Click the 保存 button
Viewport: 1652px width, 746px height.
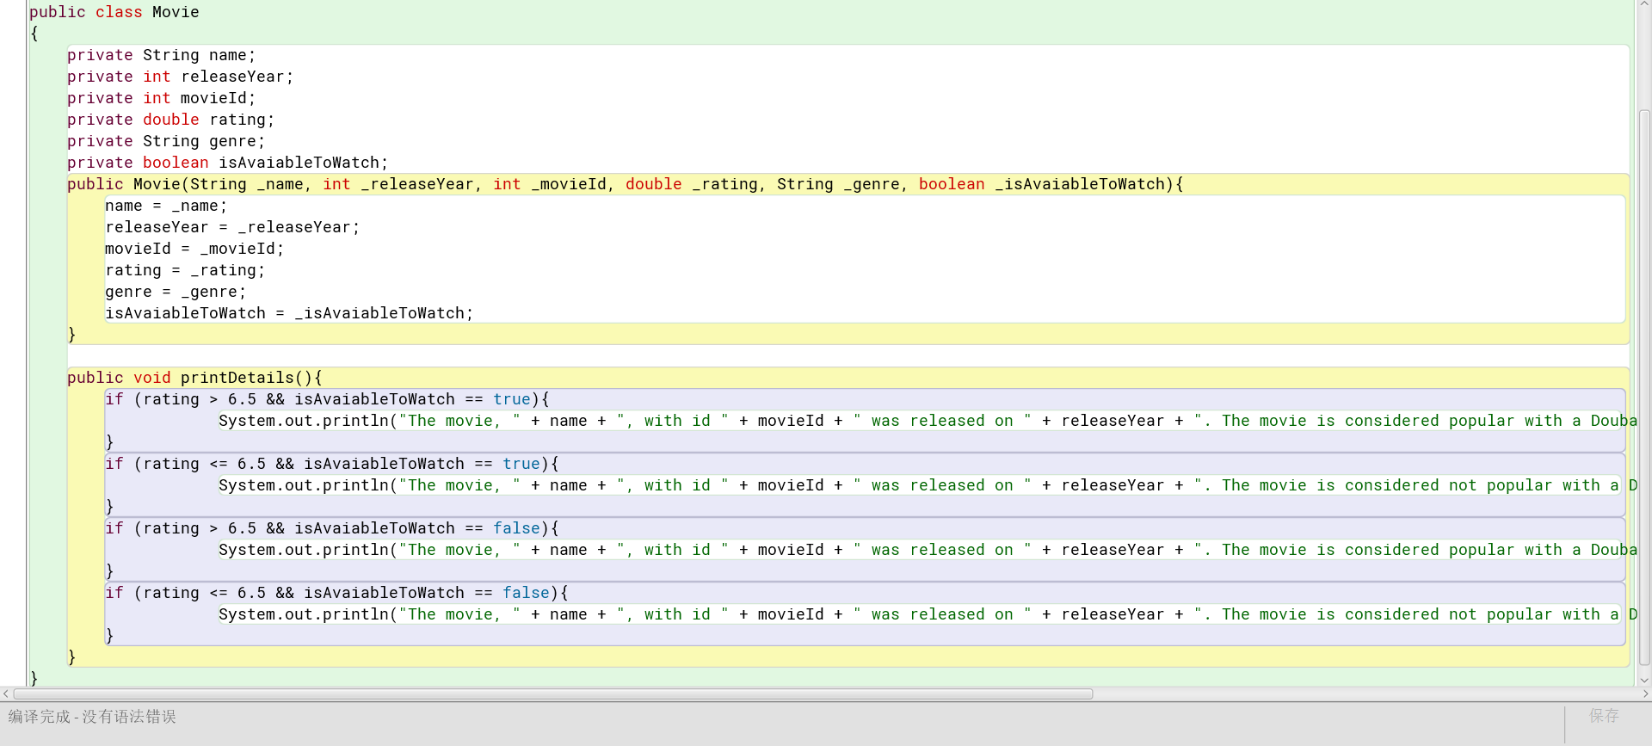[1604, 716]
